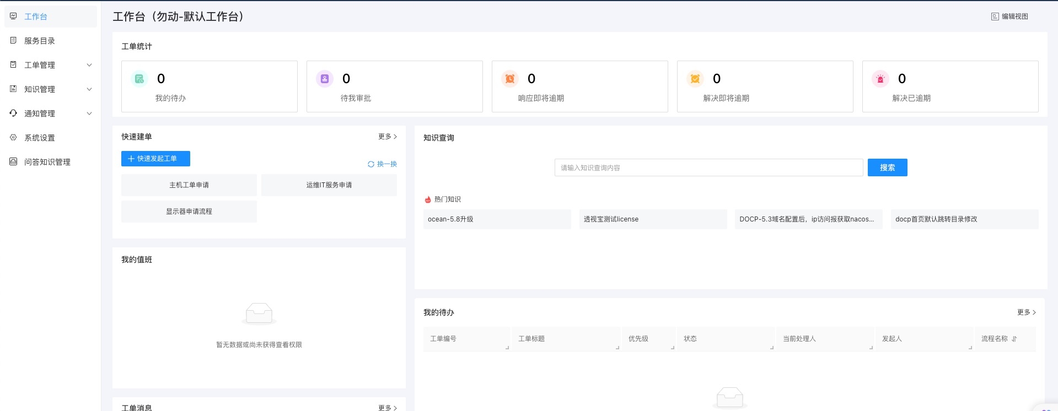
Task: Click the 当前处理人 column header
Action: 825,339
